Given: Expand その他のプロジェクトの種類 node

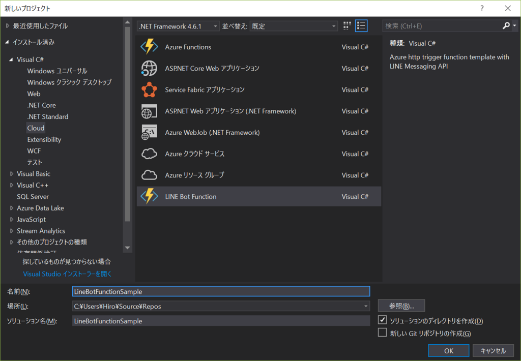Looking at the screenshot, I should click(x=12, y=242).
